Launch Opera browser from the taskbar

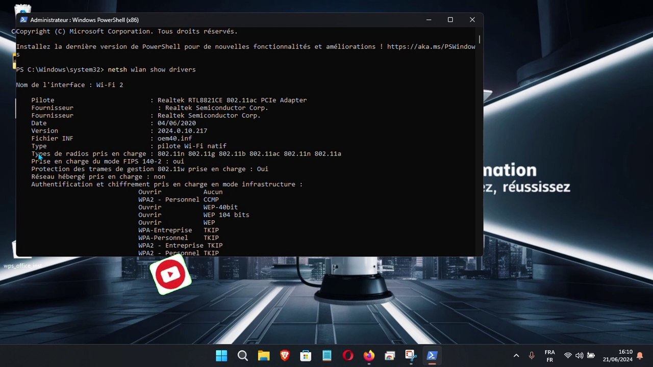348,355
